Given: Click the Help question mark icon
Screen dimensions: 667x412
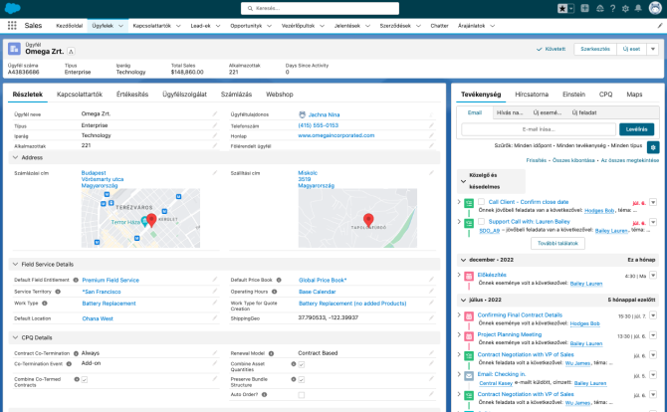Looking at the screenshot, I should (x=612, y=8).
